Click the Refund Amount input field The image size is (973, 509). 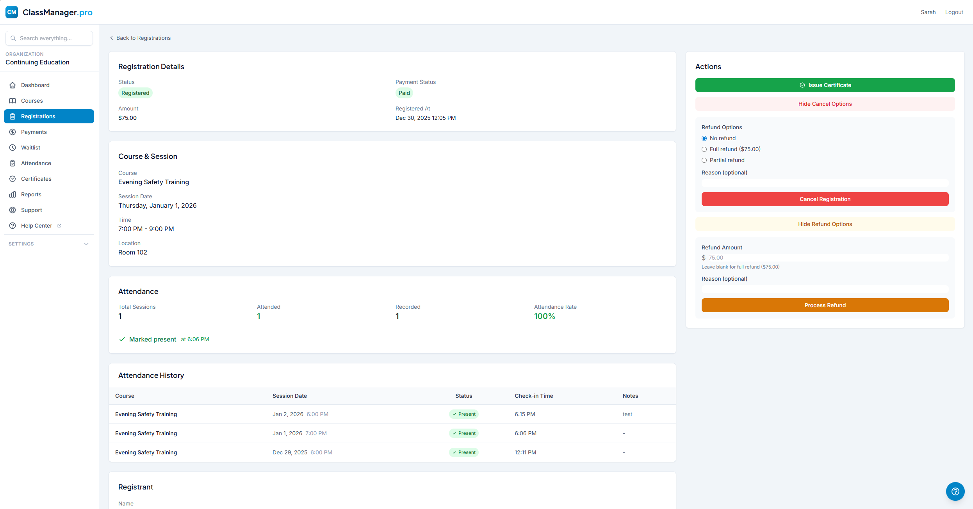pos(827,258)
